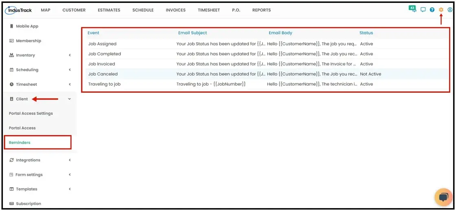
Task: Open the user profile icon
Action: tap(450, 10)
